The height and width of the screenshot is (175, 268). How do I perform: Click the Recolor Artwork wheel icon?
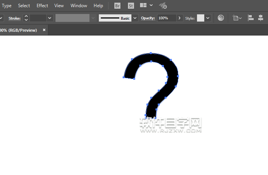tap(221, 18)
